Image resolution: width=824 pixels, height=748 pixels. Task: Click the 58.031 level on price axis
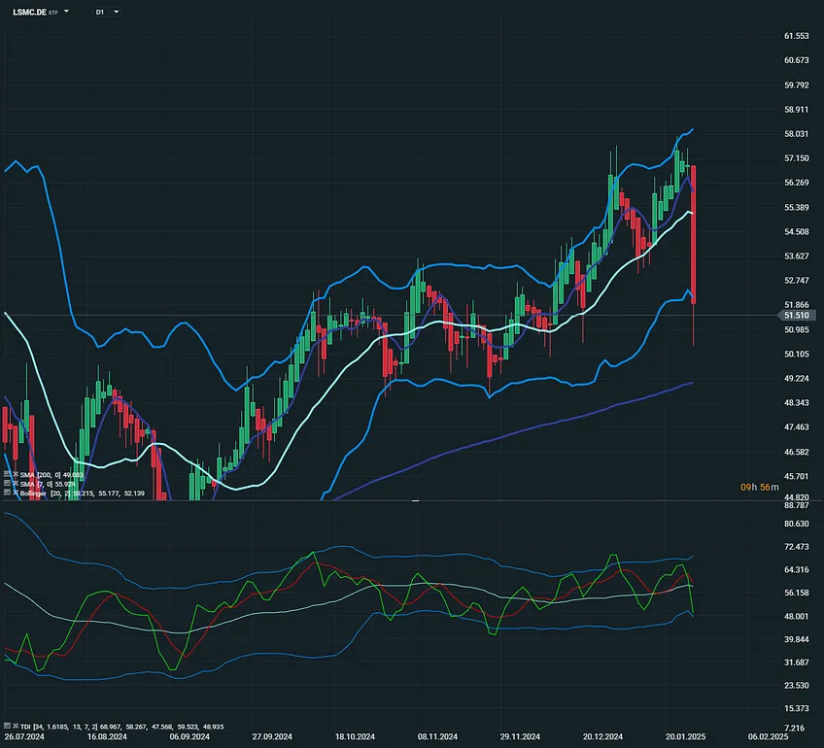coord(797,134)
